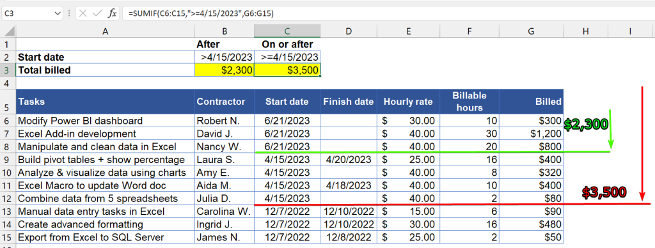Click contractor 'Carolina W.' cell
655x248 pixels.
(225, 212)
